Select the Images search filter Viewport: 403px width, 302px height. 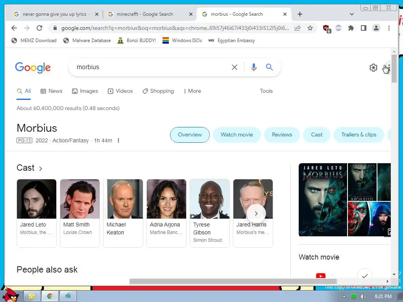[85, 91]
